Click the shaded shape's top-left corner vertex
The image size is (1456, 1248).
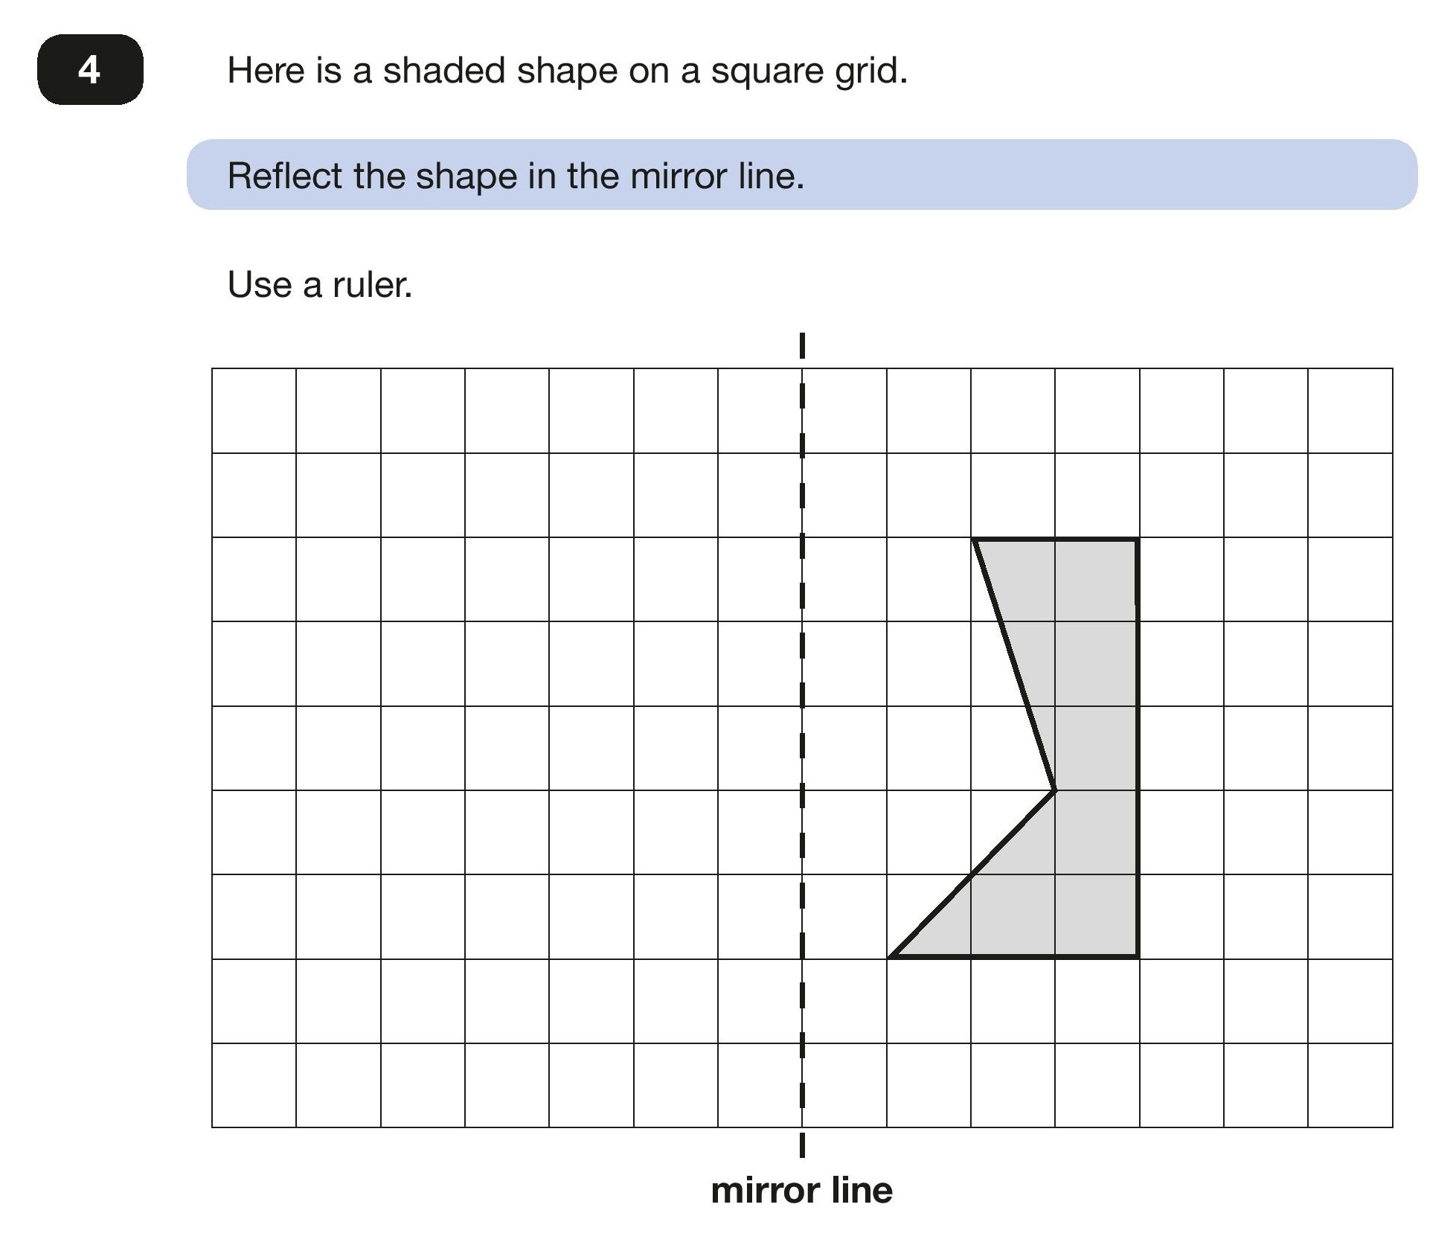point(973,539)
